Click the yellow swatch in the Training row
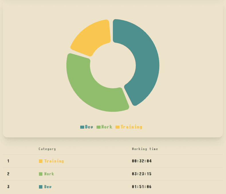The height and width of the screenshot is (194, 226). pos(41,161)
